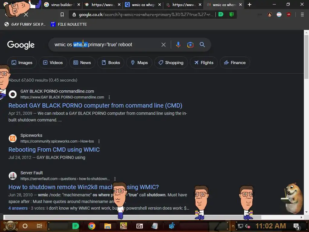Click the network tray icon
This screenshot has height=232, width=309.
[x=240, y=226]
